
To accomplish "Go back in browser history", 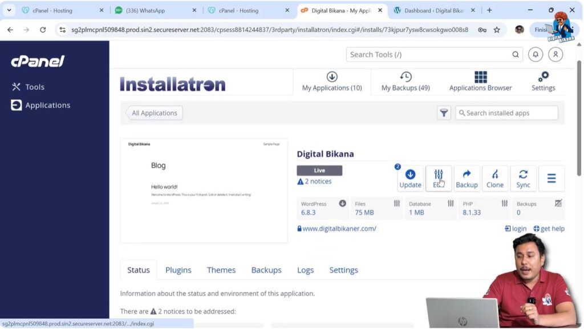I will coord(10,30).
